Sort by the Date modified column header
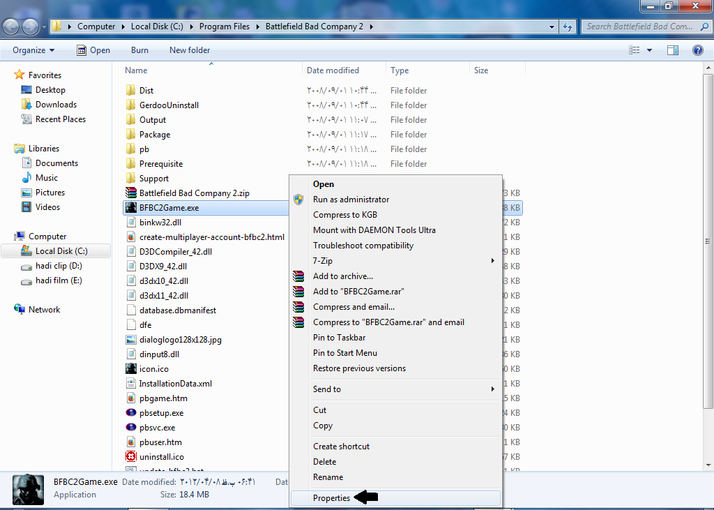 point(344,70)
